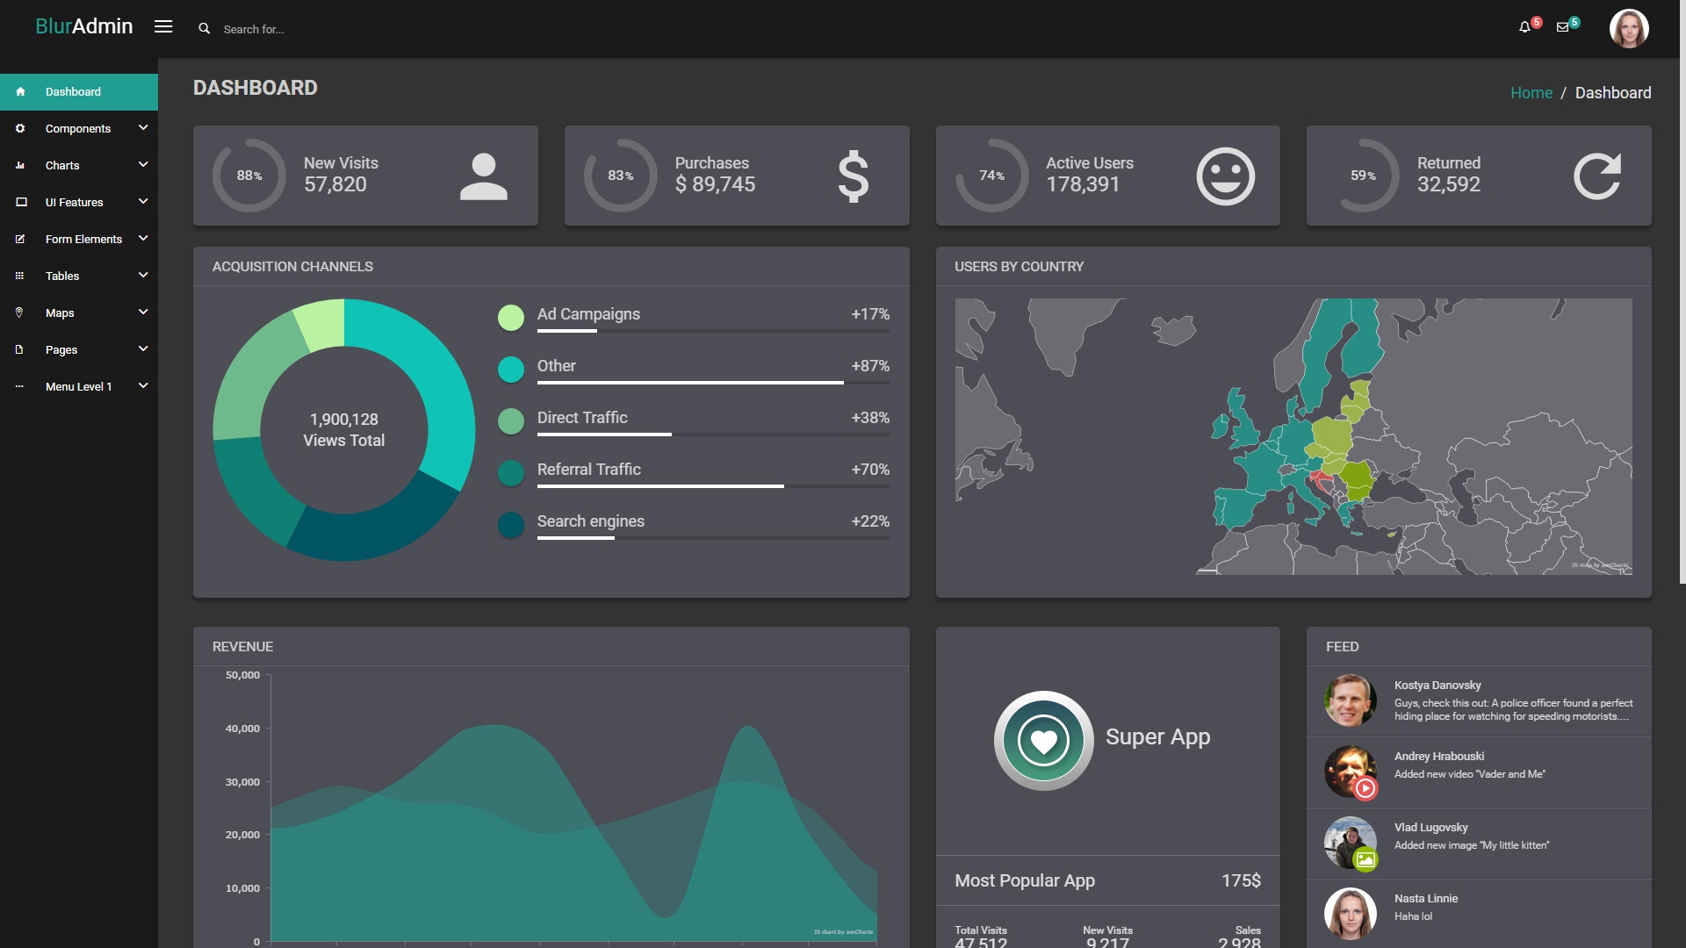This screenshot has width=1686, height=948.
Task: Open the Maps menu item
Action: tap(60, 312)
